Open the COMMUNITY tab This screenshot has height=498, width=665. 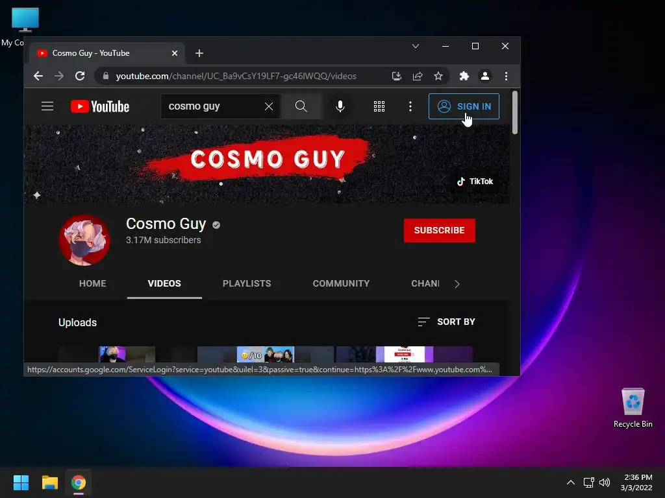(x=341, y=283)
